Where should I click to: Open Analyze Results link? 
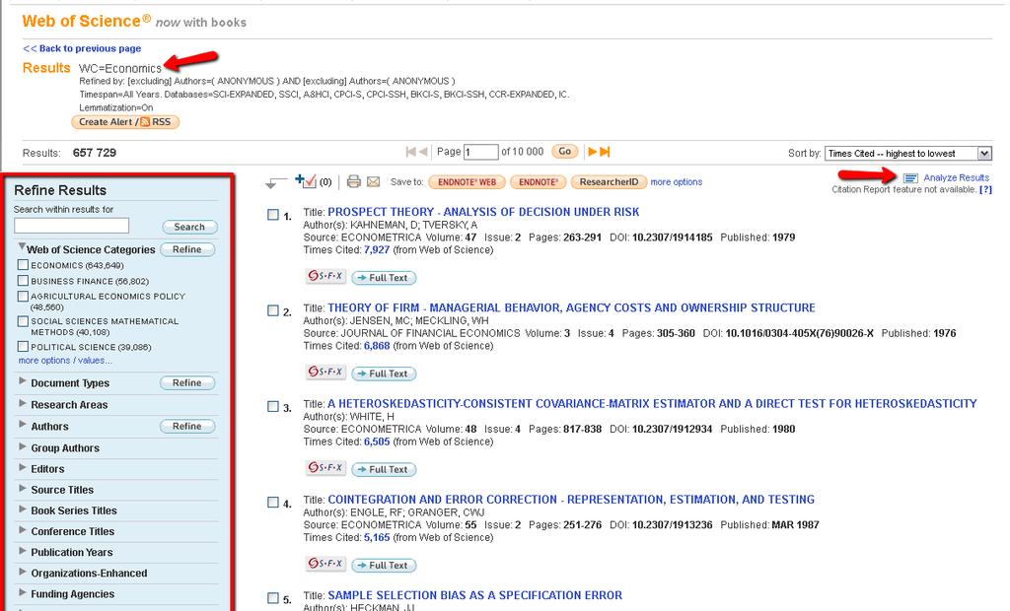[956, 177]
